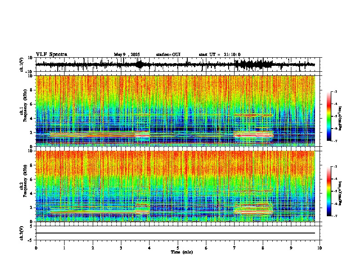360x278 pixels.
Task: Click the ch.3(V) flat trace line
Action: point(175,233)
